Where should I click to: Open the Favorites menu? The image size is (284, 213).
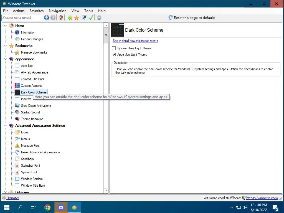(x=37, y=11)
